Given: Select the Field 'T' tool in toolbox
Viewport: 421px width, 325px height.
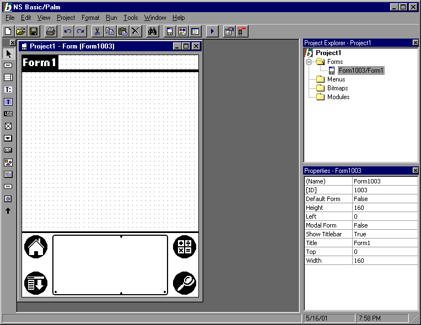Looking at the screenshot, I should (8, 102).
